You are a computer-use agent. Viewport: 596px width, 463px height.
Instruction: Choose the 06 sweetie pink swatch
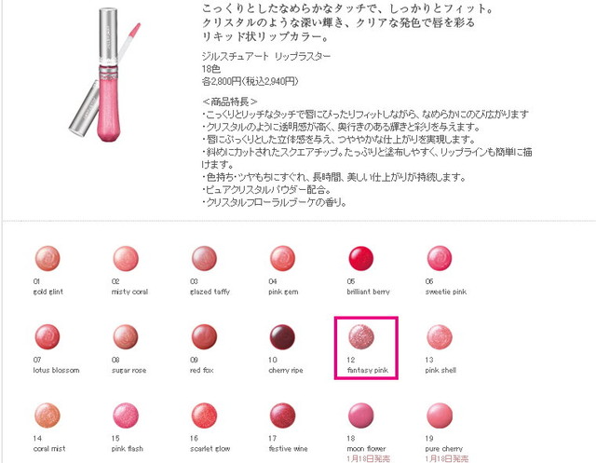[x=440, y=258]
